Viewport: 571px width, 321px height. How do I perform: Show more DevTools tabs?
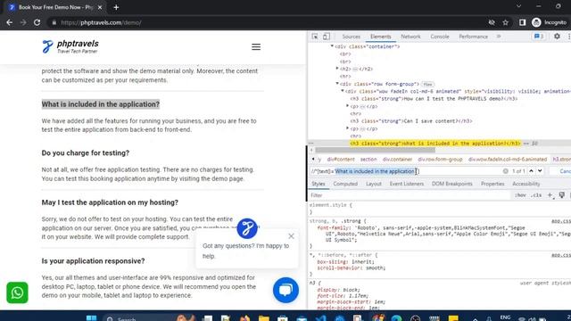499,37
